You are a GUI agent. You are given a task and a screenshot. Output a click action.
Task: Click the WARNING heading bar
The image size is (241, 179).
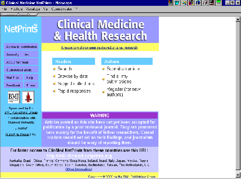tap(100, 115)
